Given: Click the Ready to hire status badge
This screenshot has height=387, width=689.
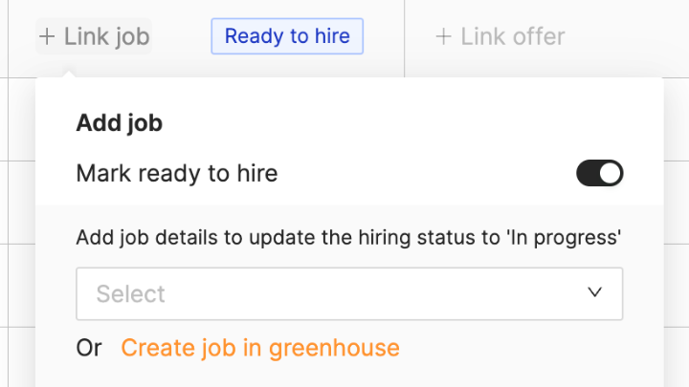Looking at the screenshot, I should (287, 37).
